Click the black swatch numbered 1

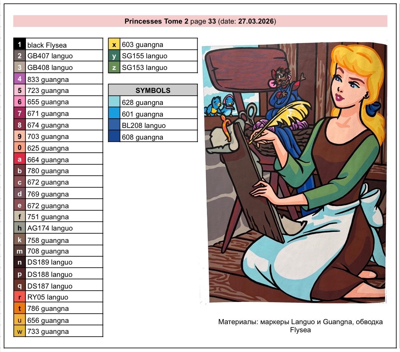pyautogui.click(x=19, y=44)
